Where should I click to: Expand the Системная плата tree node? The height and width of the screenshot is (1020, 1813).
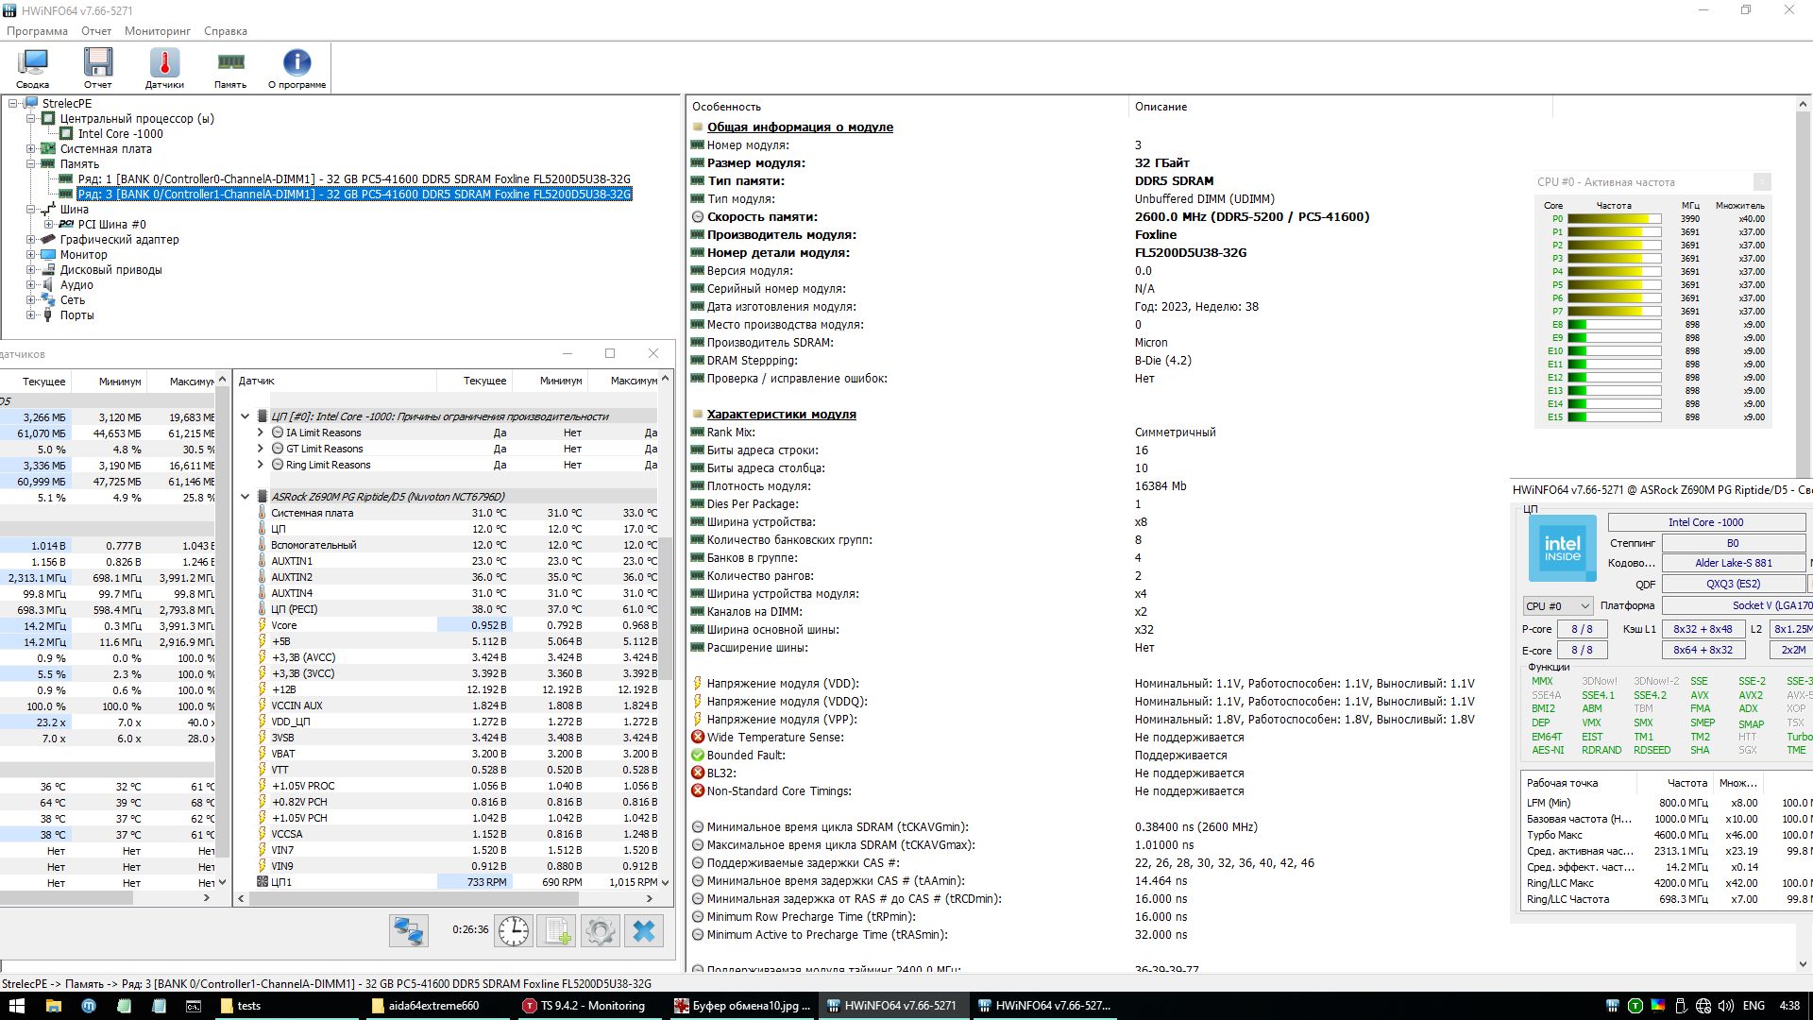(x=30, y=149)
